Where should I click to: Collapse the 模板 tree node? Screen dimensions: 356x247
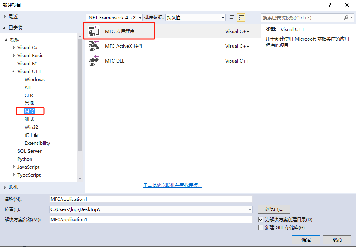pos(6,39)
